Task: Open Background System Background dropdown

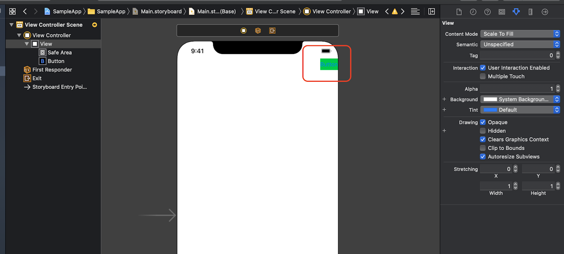Action: coord(520,99)
